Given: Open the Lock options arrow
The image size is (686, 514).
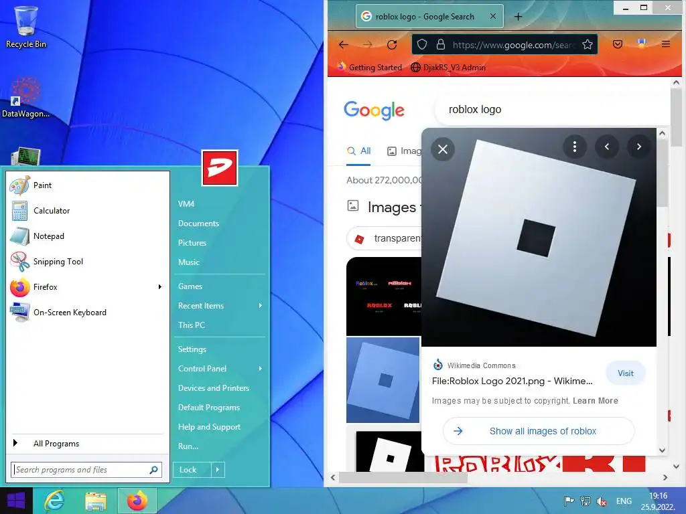Looking at the screenshot, I should click(218, 470).
